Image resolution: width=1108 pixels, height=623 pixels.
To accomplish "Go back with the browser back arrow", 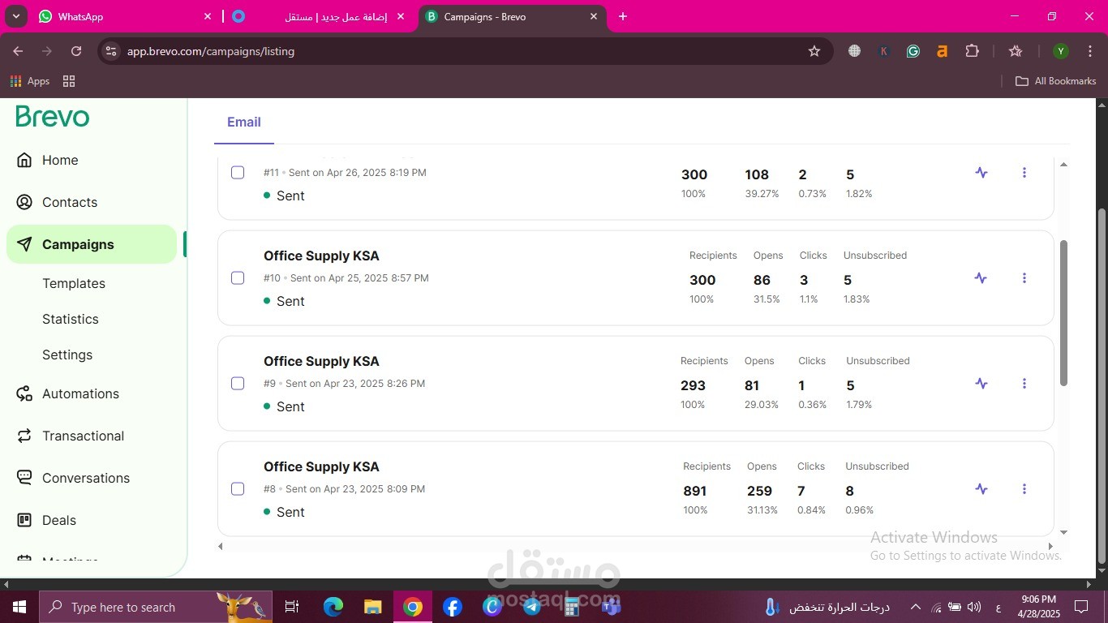I will pos(18,51).
